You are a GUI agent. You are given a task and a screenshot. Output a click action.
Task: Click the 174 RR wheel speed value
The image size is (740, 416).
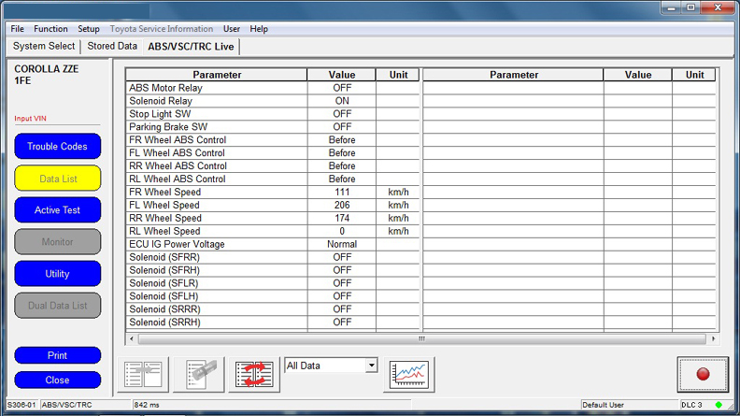pyautogui.click(x=342, y=218)
